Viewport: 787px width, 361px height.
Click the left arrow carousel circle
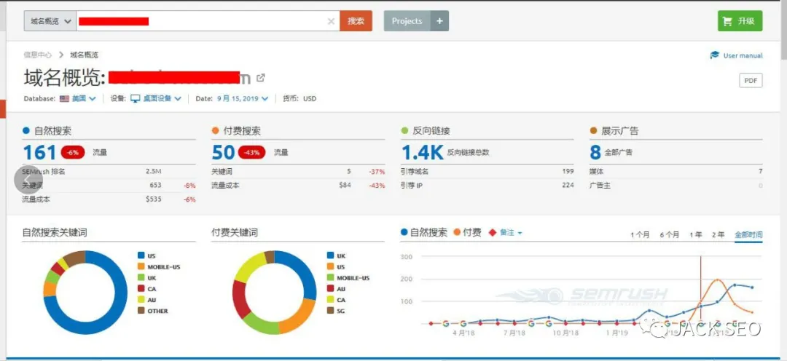pyautogui.click(x=28, y=180)
